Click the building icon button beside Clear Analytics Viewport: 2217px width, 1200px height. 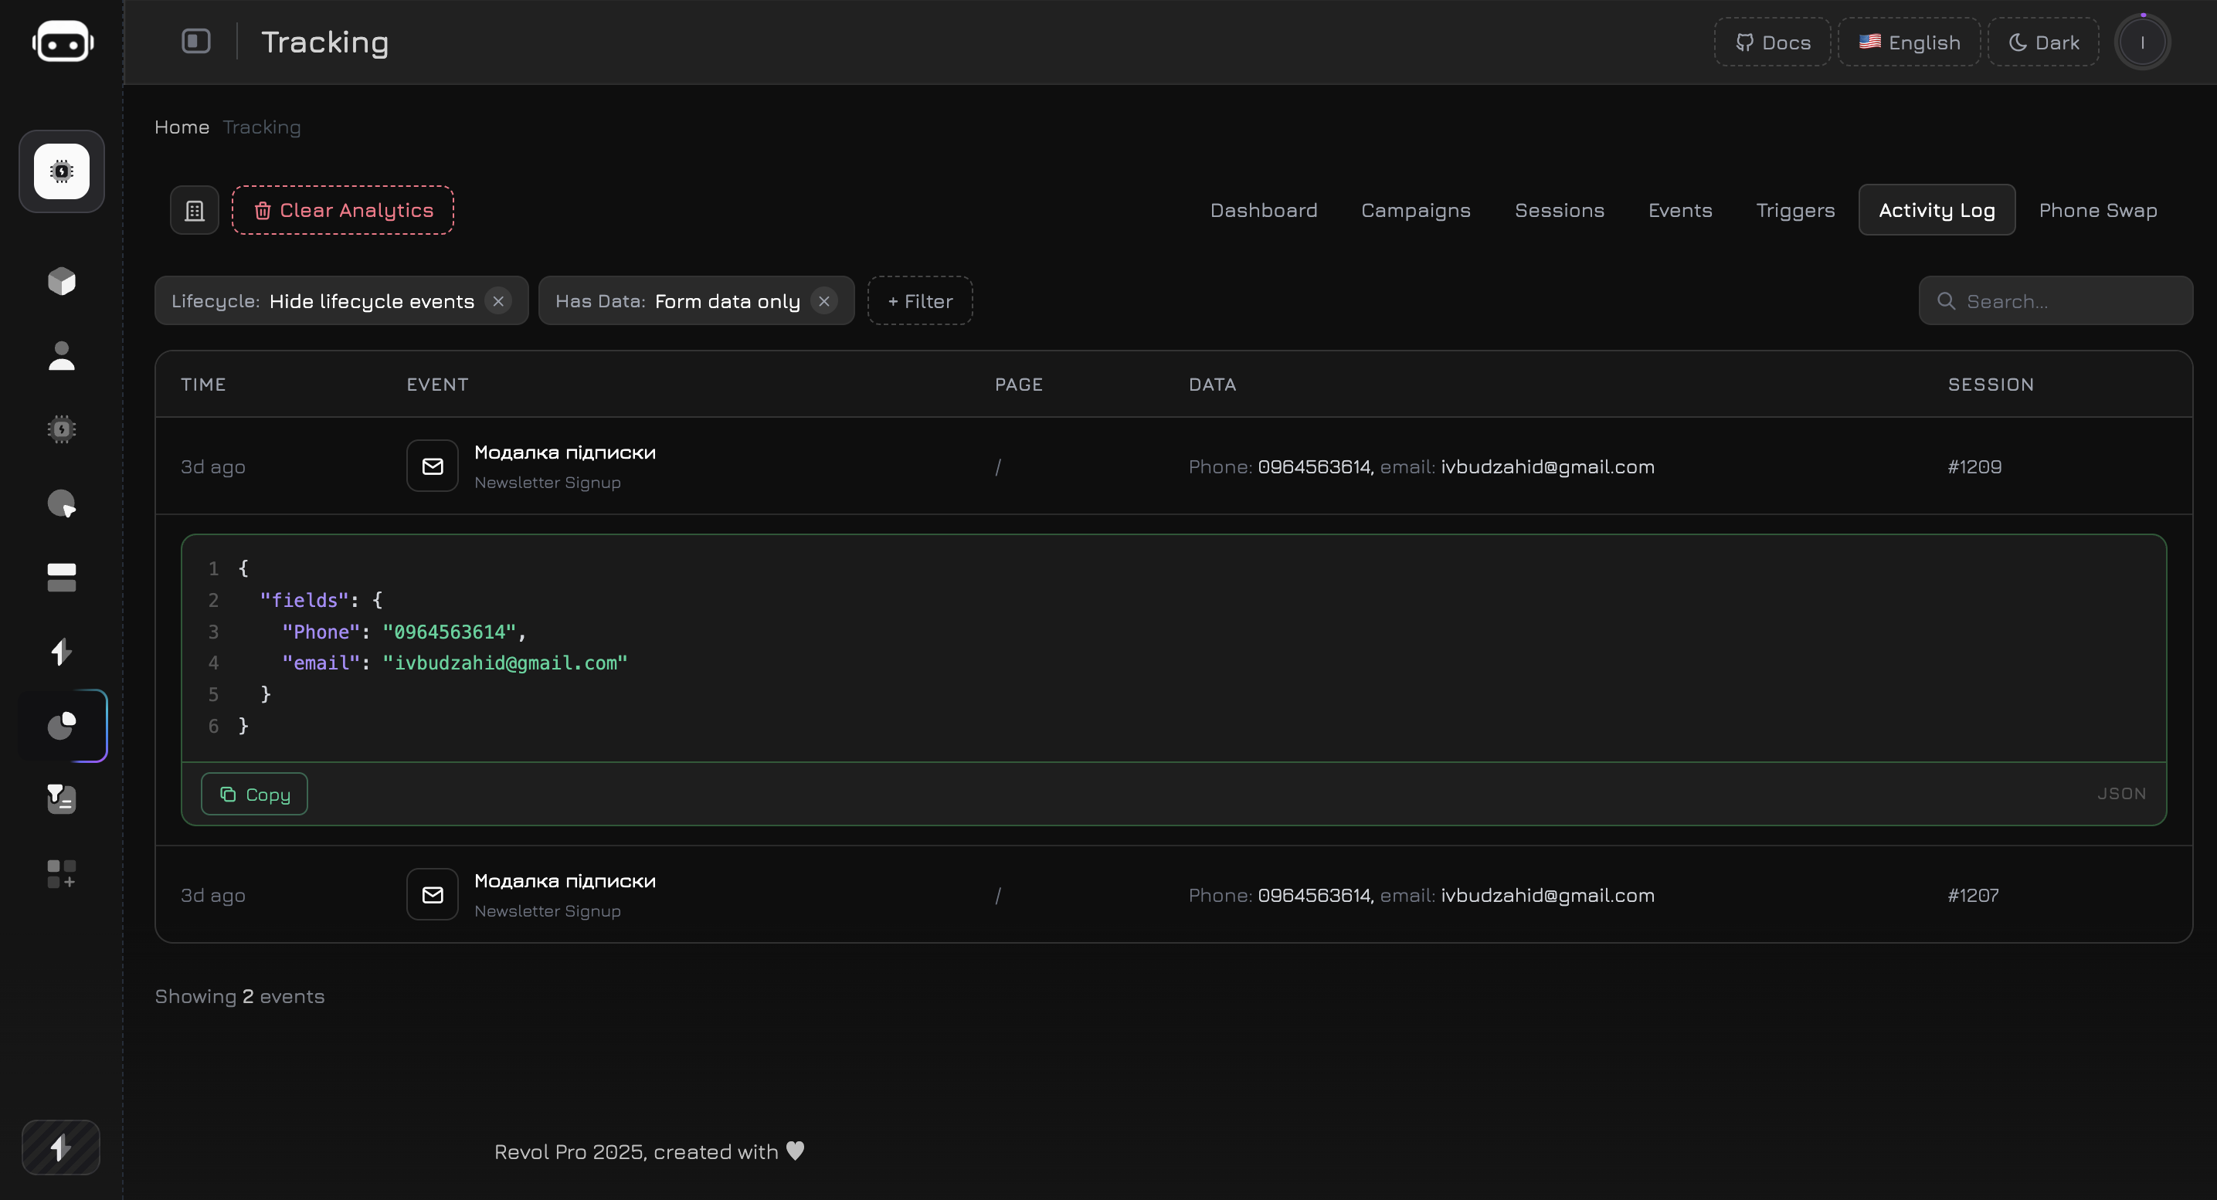[195, 211]
